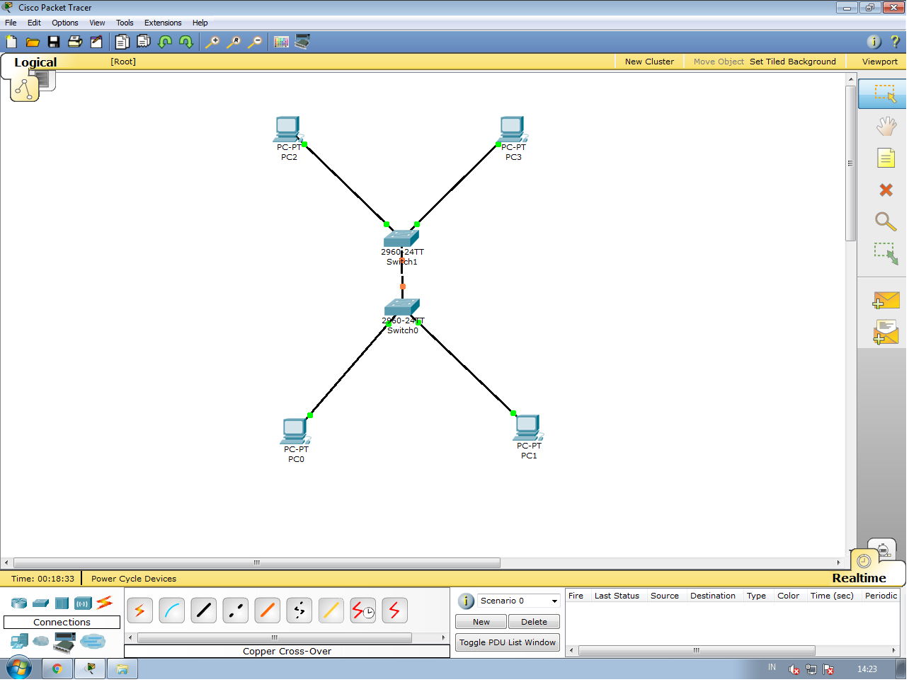Image resolution: width=909 pixels, height=682 pixels.
Task: Select the Wireless Devices category
Action: [83, 603]
